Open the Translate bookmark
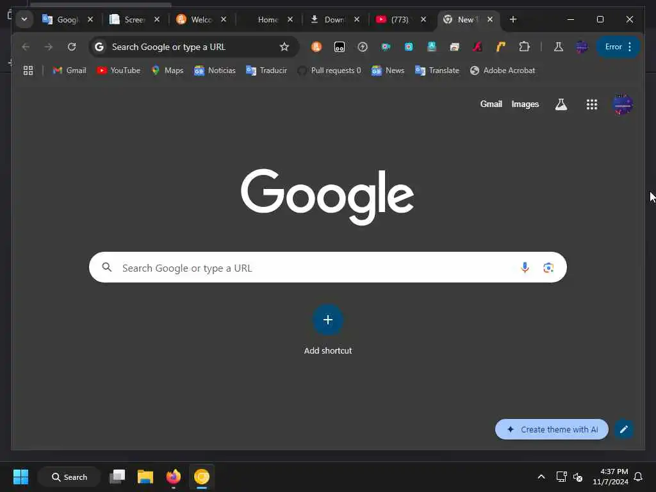The width and height of the screenshot is (656, 492). (x=437, y=70)
